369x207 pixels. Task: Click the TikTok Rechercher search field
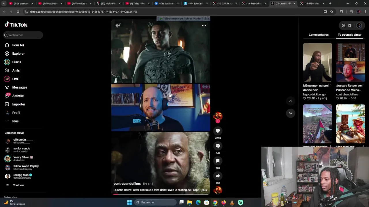[23, 35]
